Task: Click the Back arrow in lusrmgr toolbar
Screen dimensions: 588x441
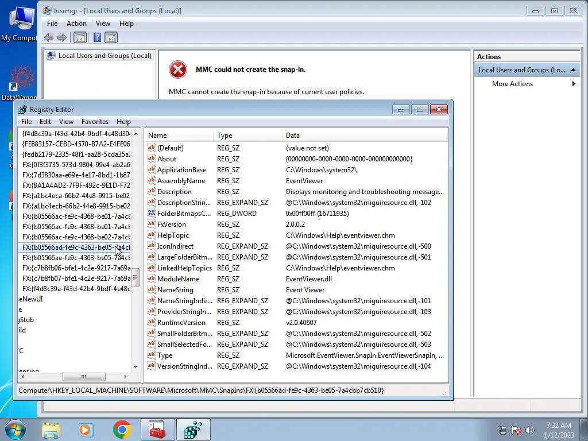Action: click(x=49, y=37)
